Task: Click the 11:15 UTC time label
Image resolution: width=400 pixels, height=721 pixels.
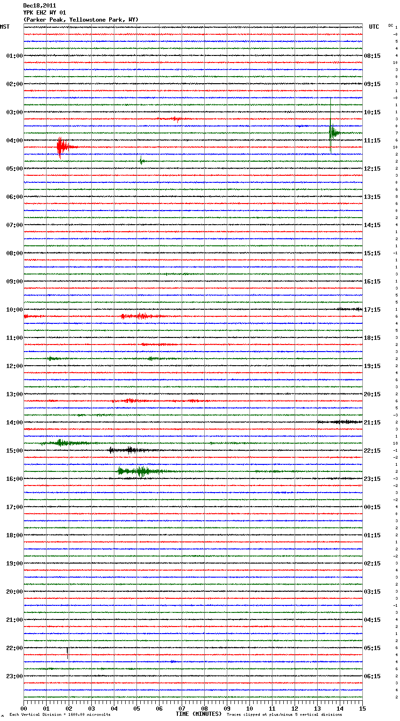Action: click(x=372, y=141)
